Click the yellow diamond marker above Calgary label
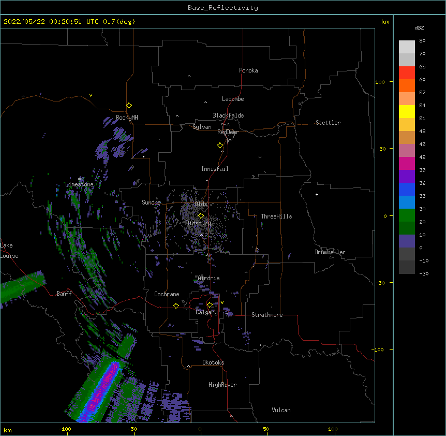The width and height of the screenshot is (446, 436). [210, 305]
